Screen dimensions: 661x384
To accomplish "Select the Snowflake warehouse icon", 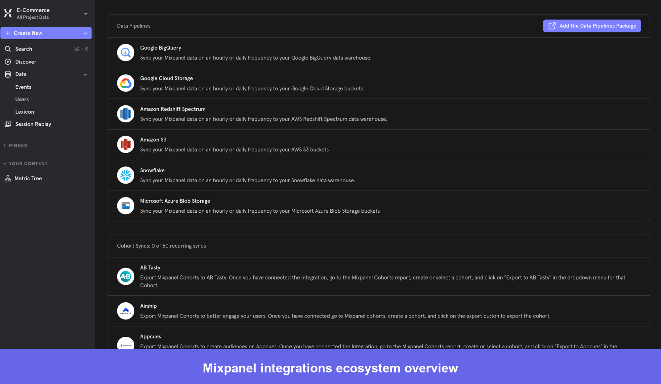I will coord(125,175).
